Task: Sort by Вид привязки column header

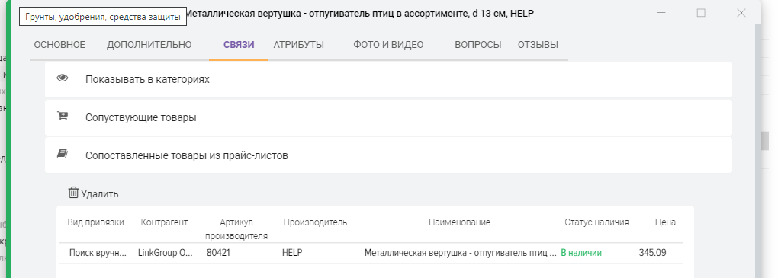Action: click(96, 222)
